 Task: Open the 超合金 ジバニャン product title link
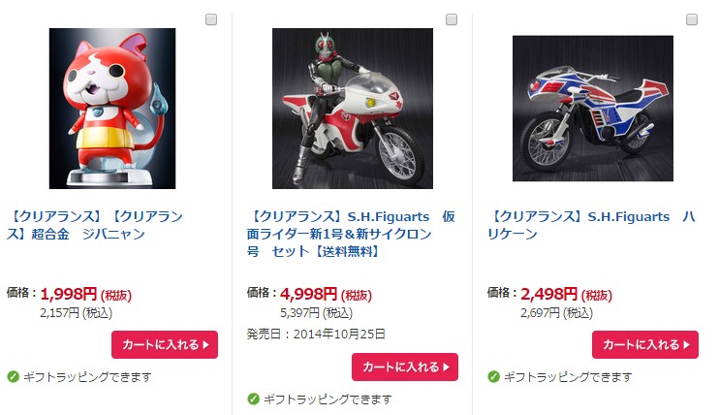click(x=95, y=225)
